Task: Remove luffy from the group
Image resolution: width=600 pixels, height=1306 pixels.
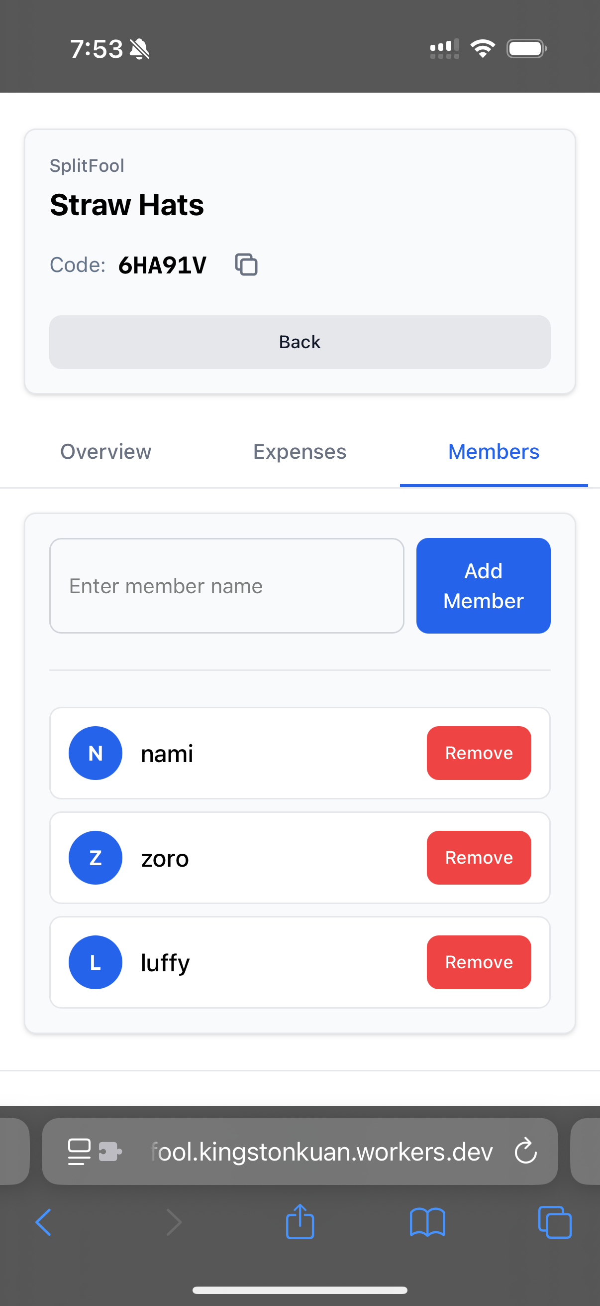Action: 479,962
